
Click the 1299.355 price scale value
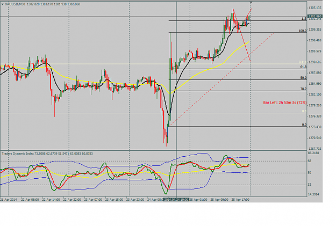click(x=315, y=30)
